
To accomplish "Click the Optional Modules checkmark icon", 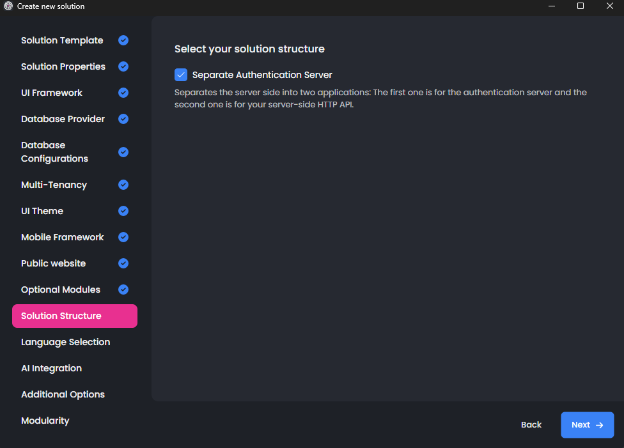I will tap(123, 290).
